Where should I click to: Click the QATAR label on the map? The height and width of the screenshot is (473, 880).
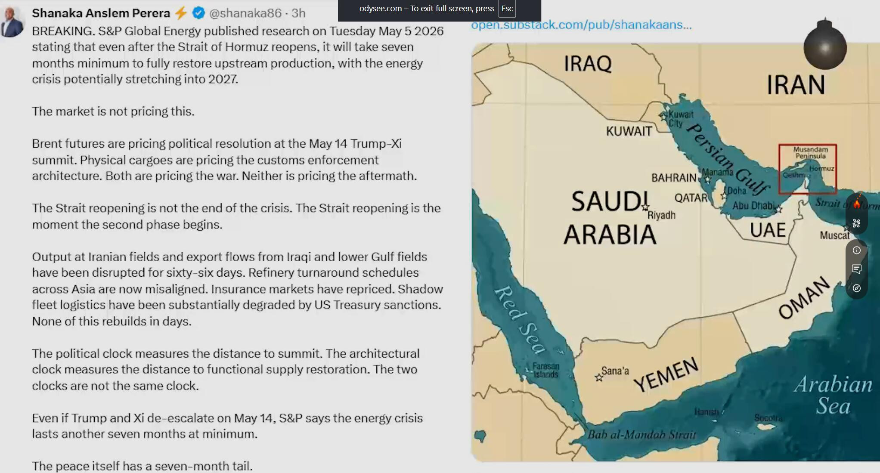coord(691,198)
